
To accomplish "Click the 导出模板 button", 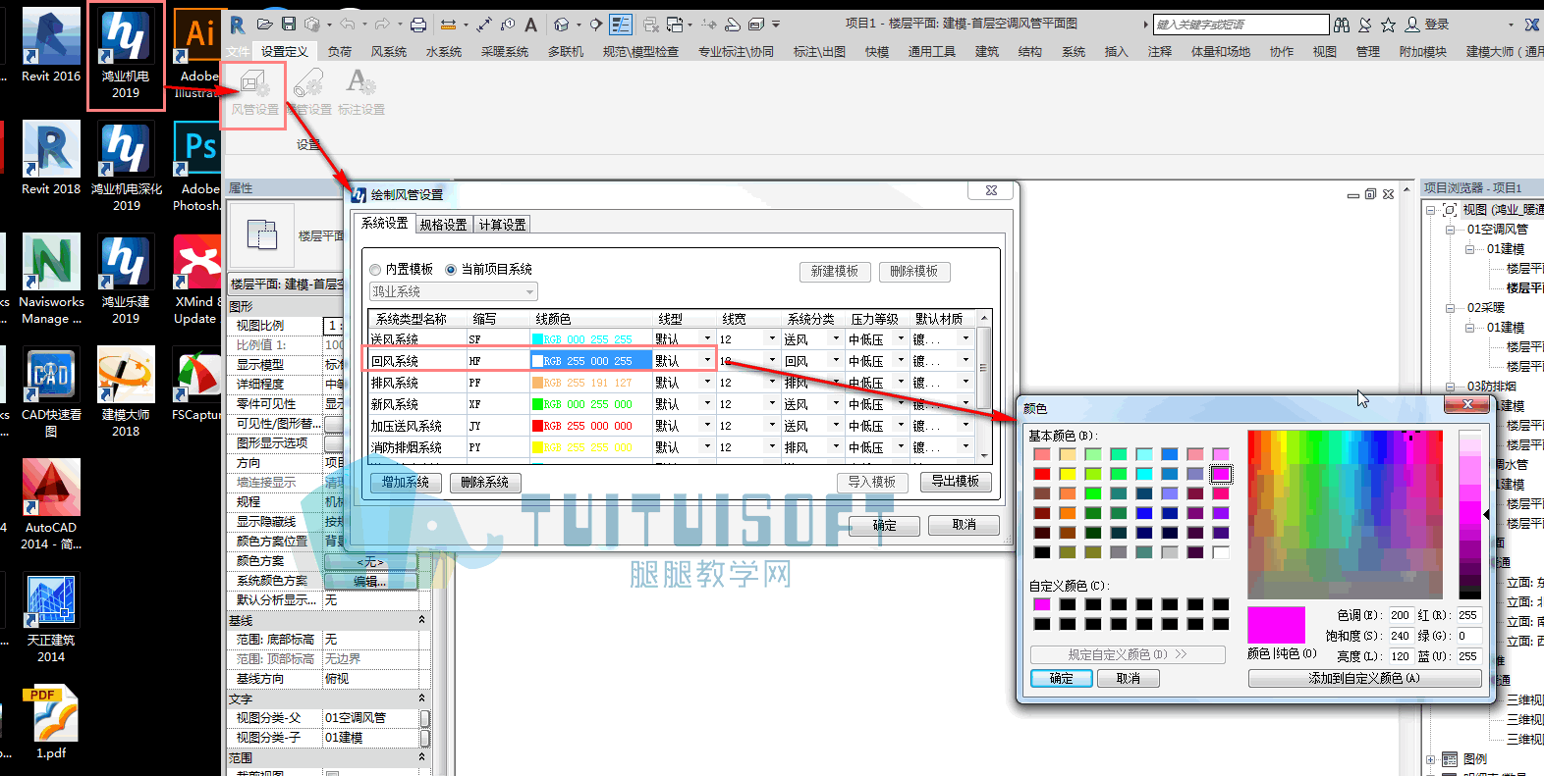I will coord(956,482).
